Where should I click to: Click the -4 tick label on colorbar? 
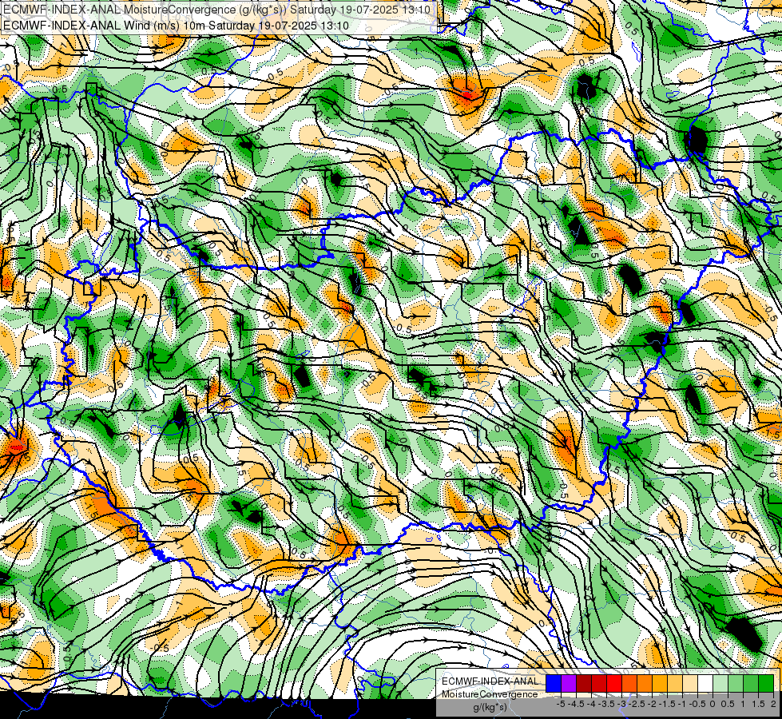pos(591,704)
